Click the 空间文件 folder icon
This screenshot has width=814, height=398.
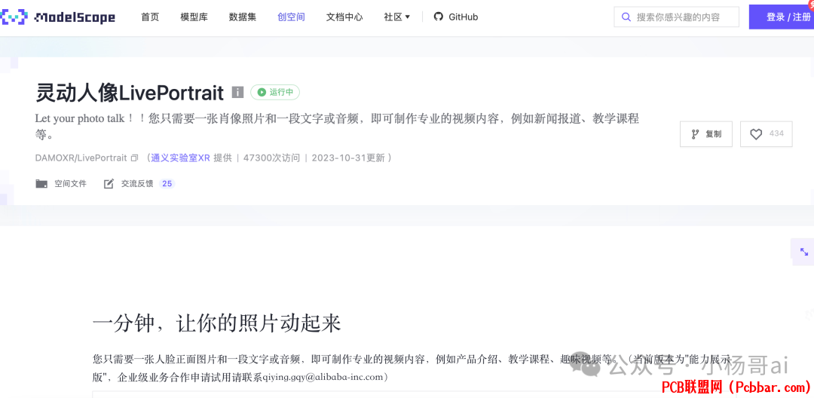tap(41, 184)
